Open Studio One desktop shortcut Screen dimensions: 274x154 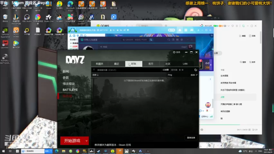(x=49, y=18)
